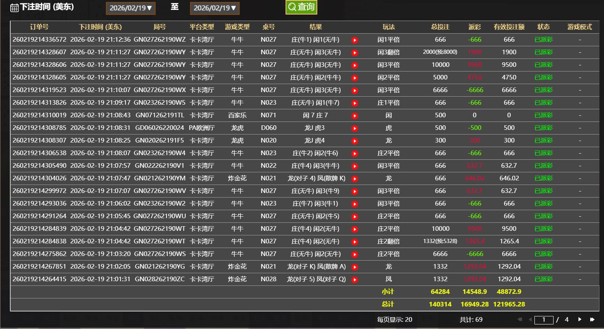This screenshot has width=604, height=329.
Task: Play replay for 庄(牛2) 闲2(牛6) result
Action: click(x=355, y=154)
